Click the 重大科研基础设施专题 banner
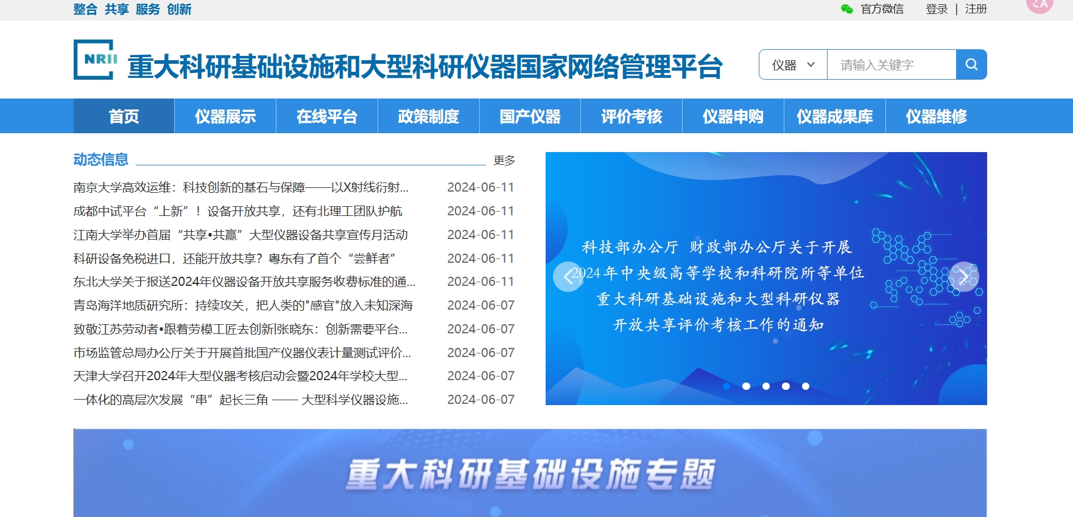 click(x=530, y=473)
